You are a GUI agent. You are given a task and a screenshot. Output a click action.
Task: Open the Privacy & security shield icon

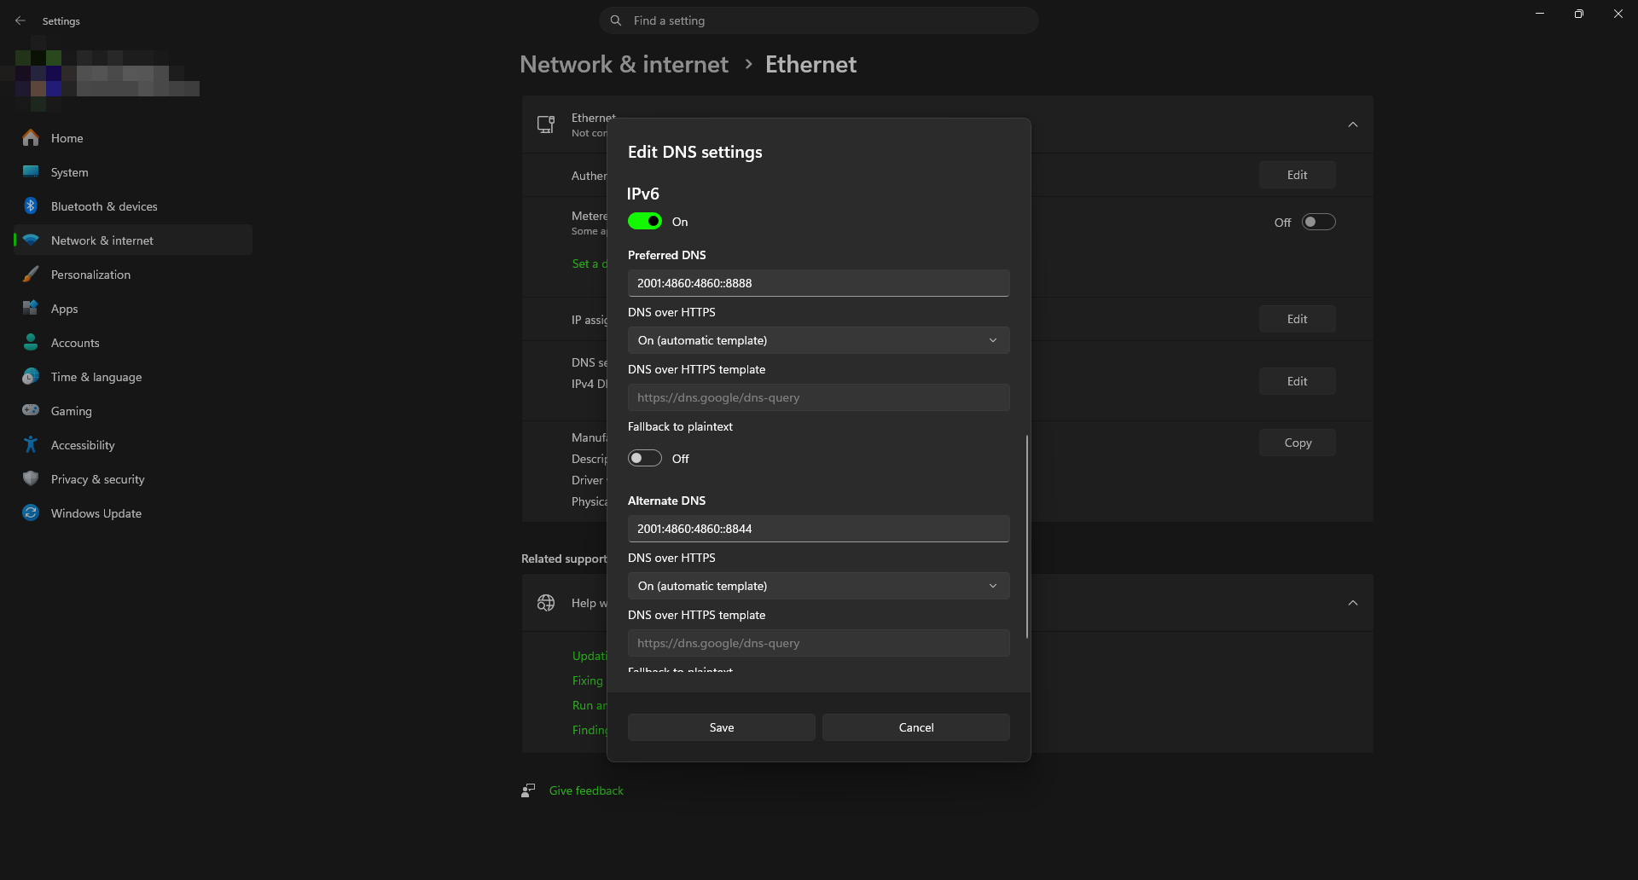click(31, 478)
